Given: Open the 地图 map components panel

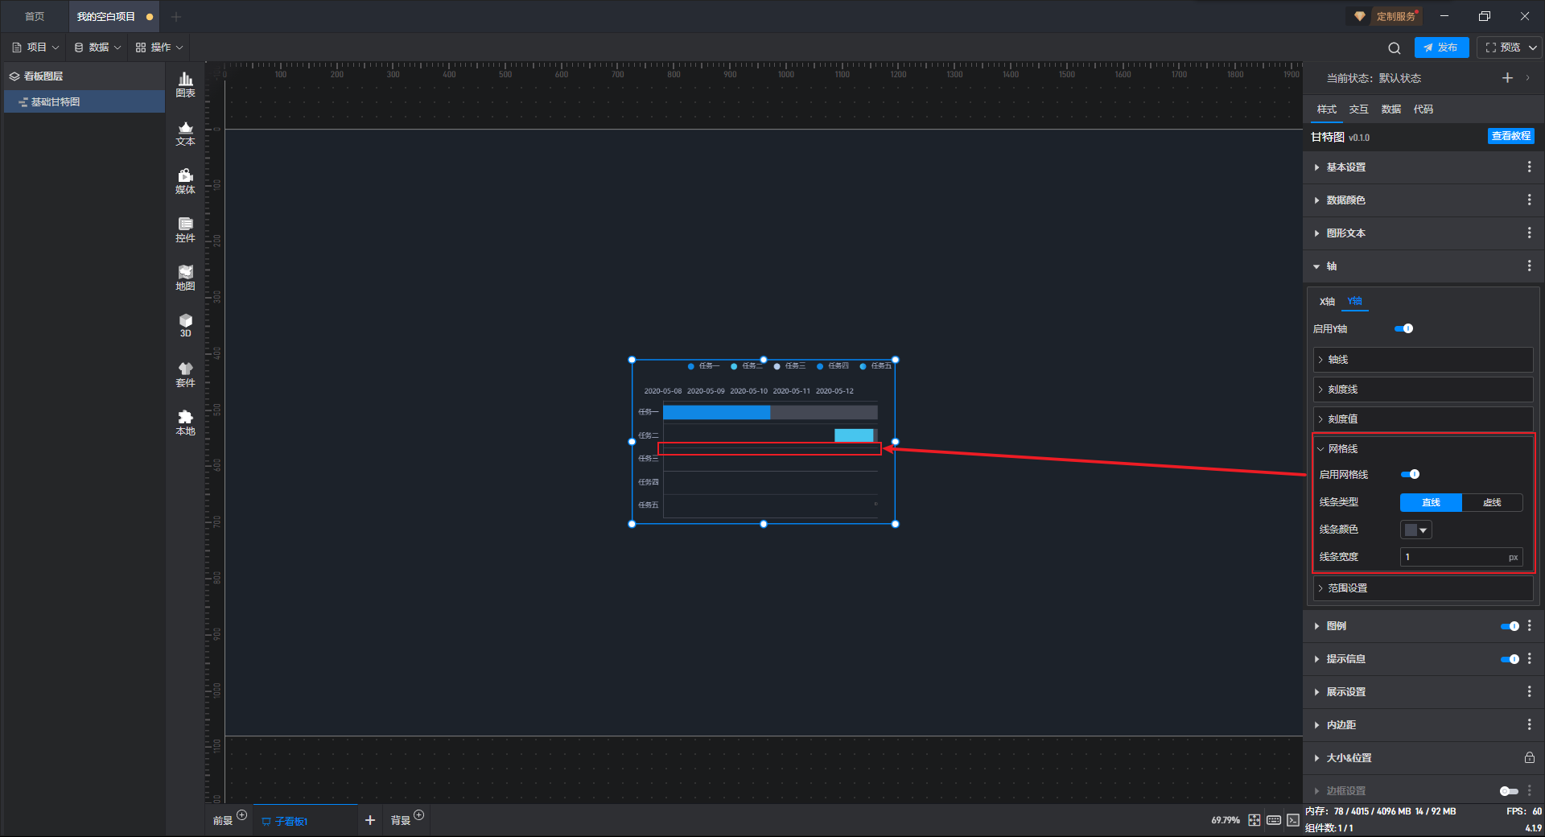Looking at the screenshot, I should 185,278.
